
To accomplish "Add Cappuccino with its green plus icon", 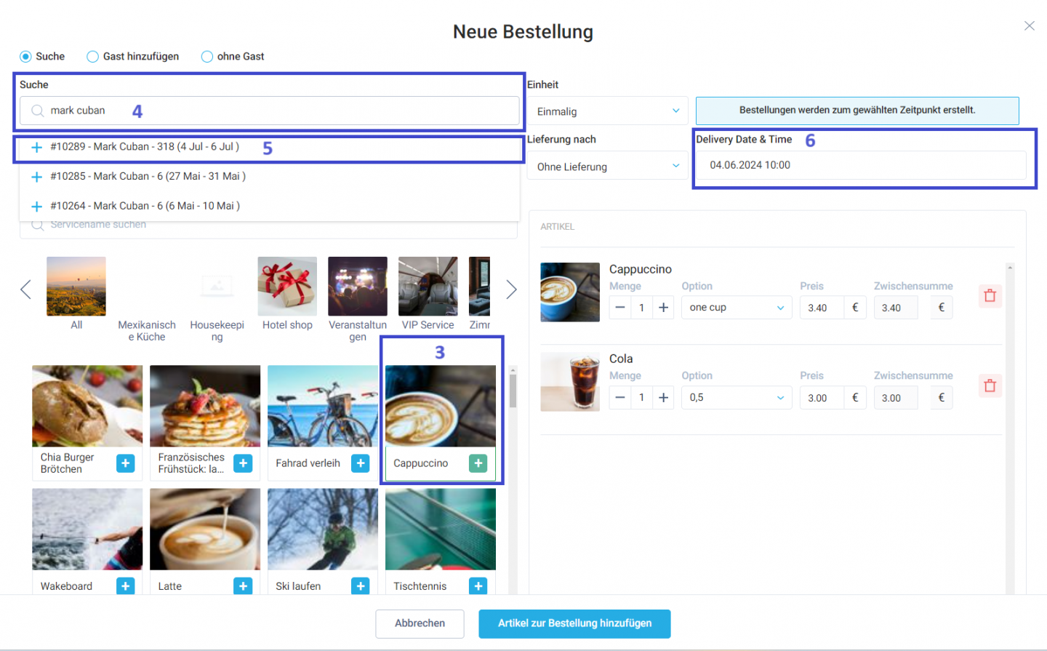I will [478, 463].
